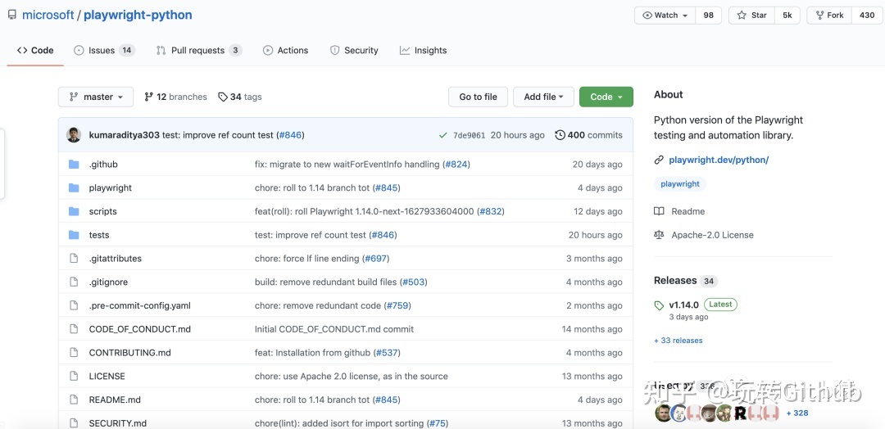Click the + 328 contributors link
The height and width of the screenshot is (429, 885).
click(x=797, y=413)
